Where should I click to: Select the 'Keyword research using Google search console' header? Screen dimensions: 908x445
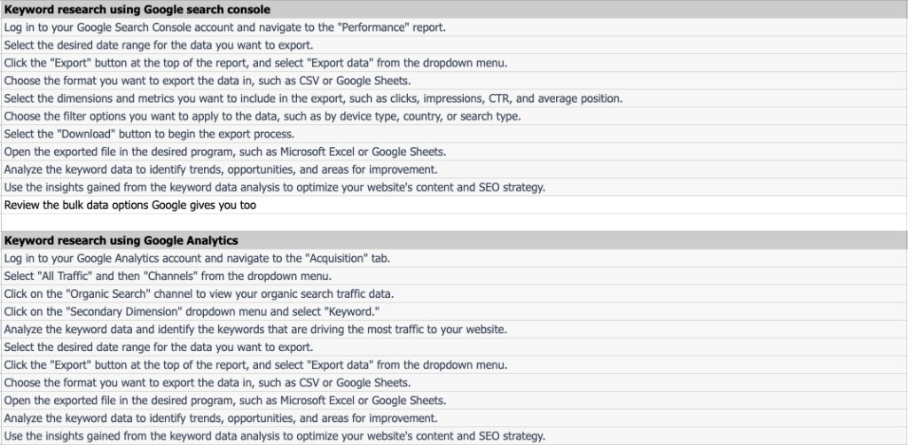[454, 9]
